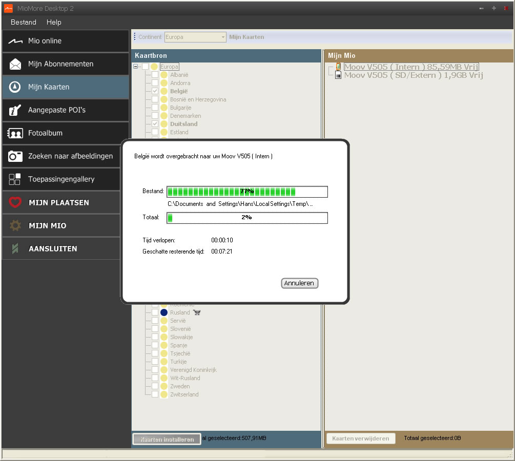Collapse the Europa tree node

136,67
